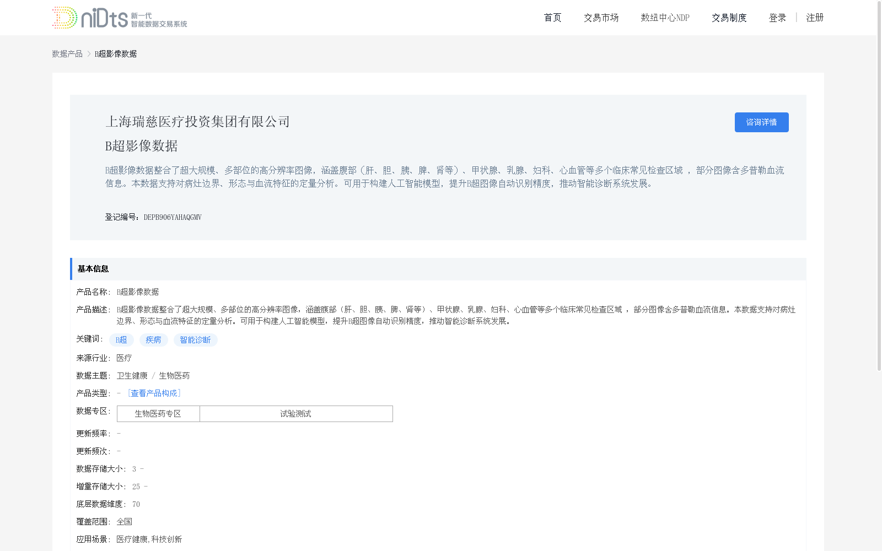Select the product description paragraph in banner
This screenshot has height=551, width=882.
click(444, 177)
